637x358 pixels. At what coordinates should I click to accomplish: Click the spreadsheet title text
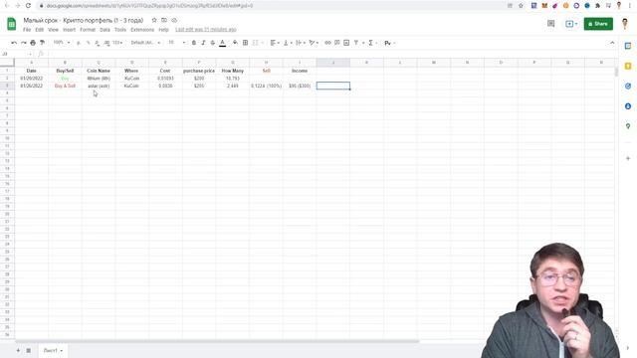(x=84, y=20)
